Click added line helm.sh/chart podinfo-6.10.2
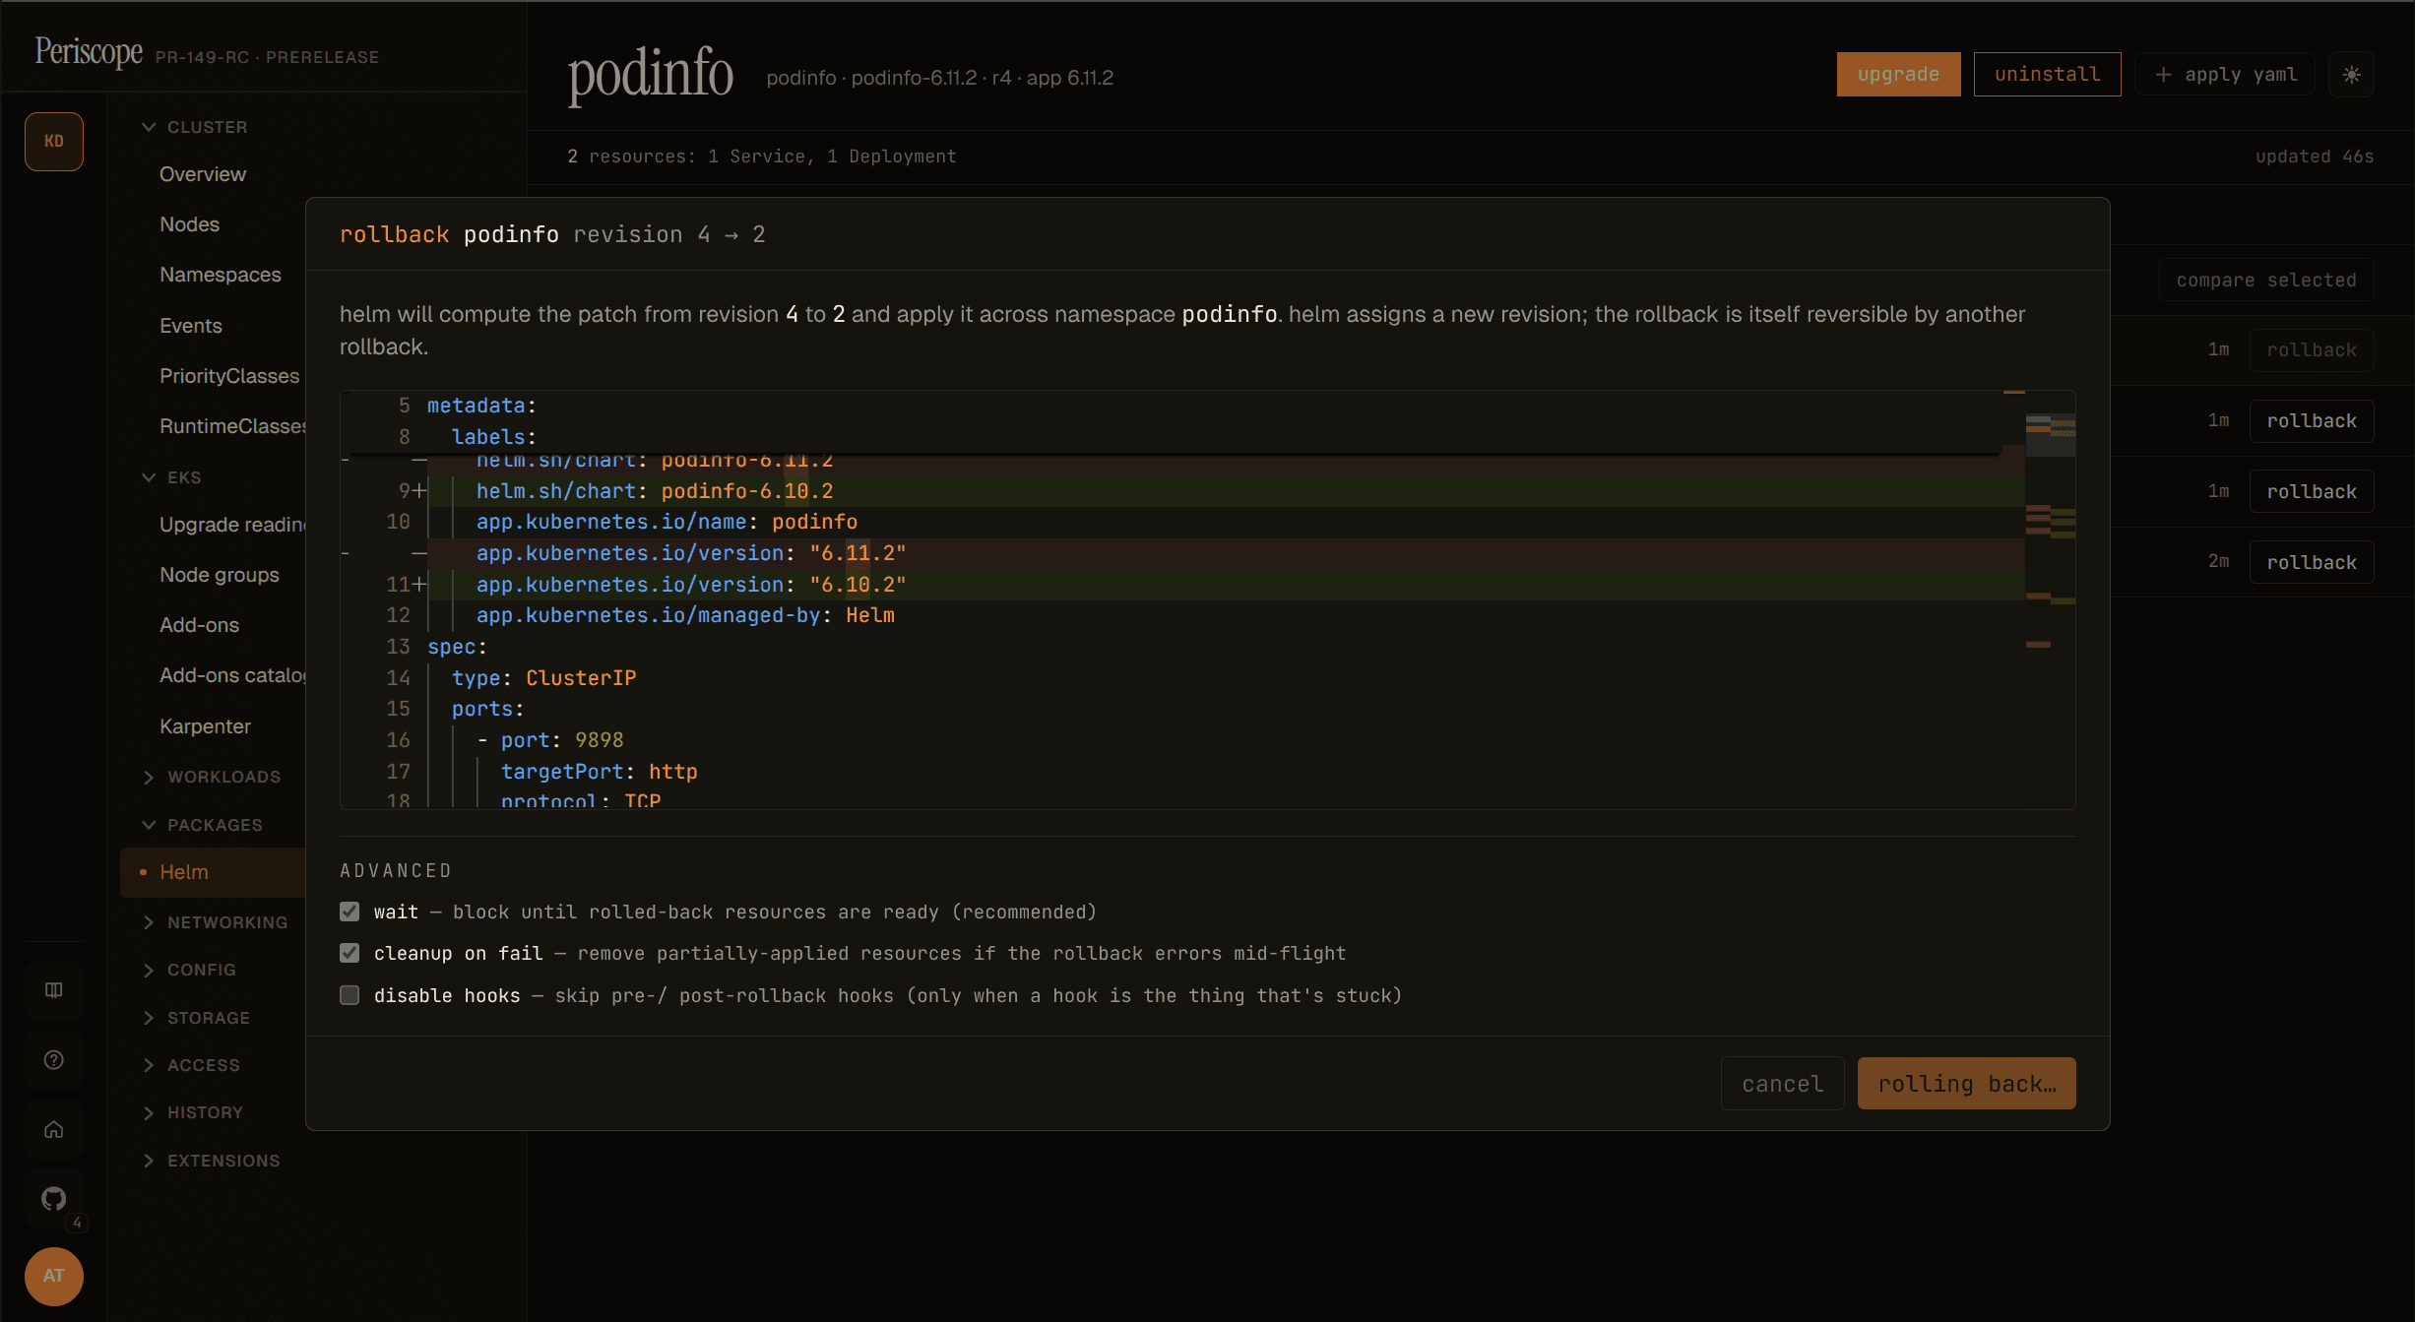Image resolution: width=2415 pixels, height=1322 pixels. [x=1226, y=491]
